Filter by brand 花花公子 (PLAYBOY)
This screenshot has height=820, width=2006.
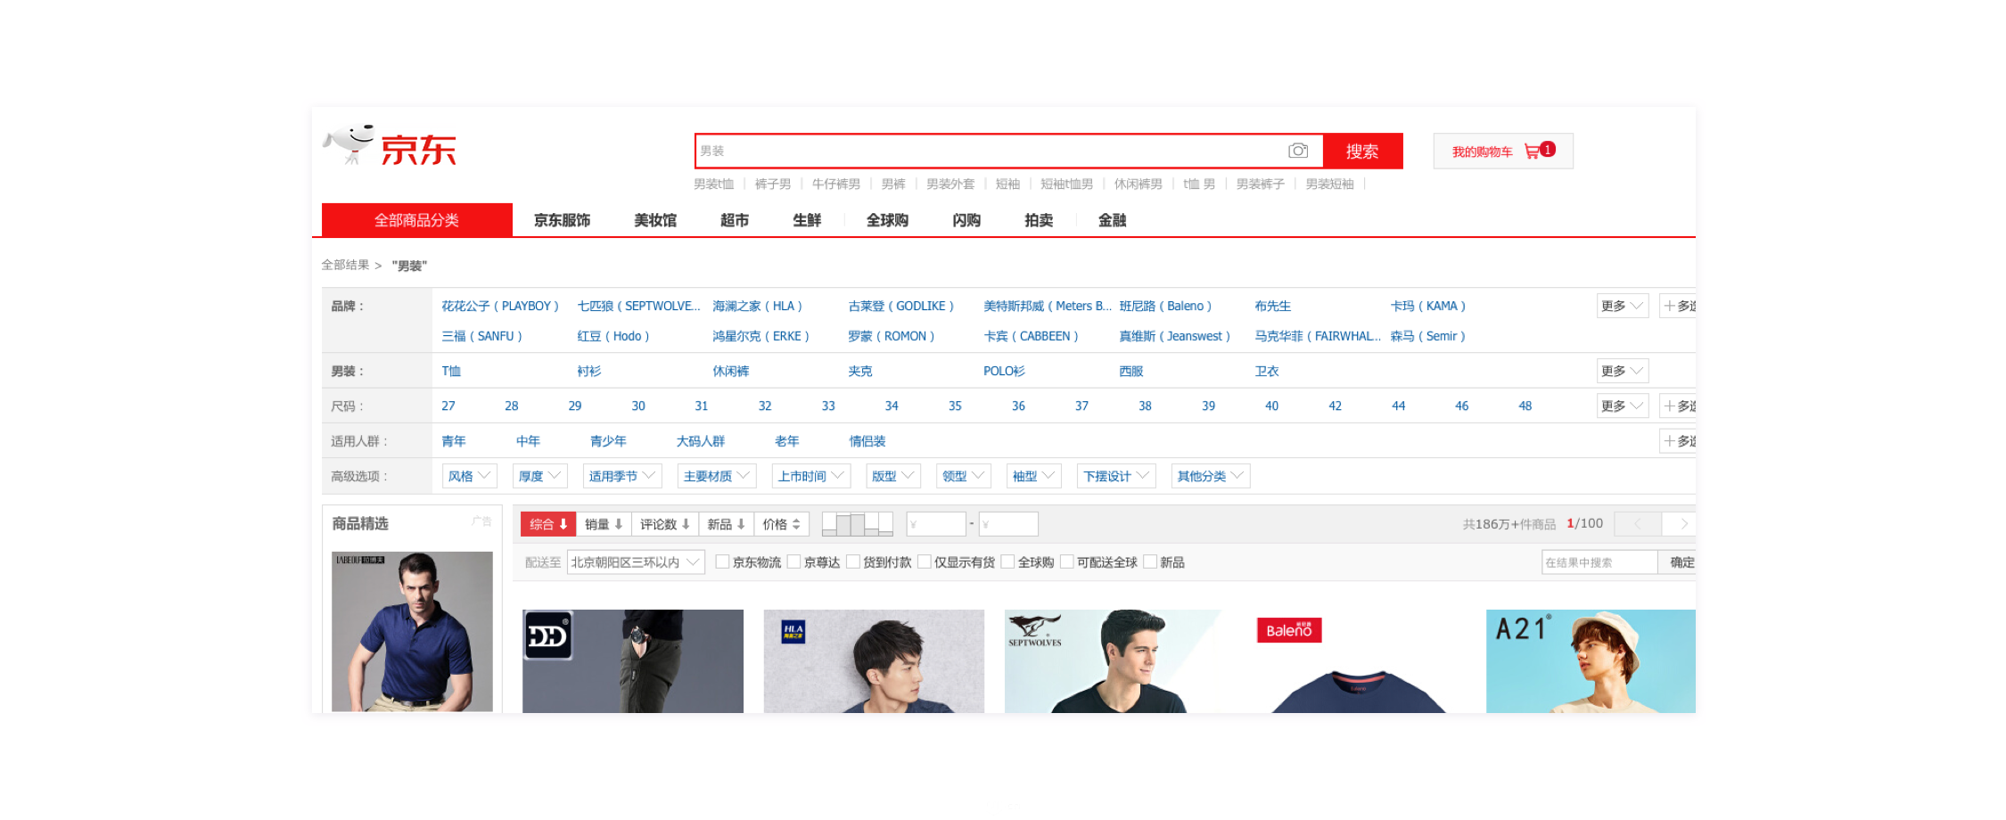pyautogui.click(x=500, y=306)
